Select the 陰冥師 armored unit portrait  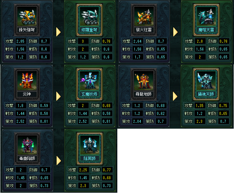click(90, 145)
